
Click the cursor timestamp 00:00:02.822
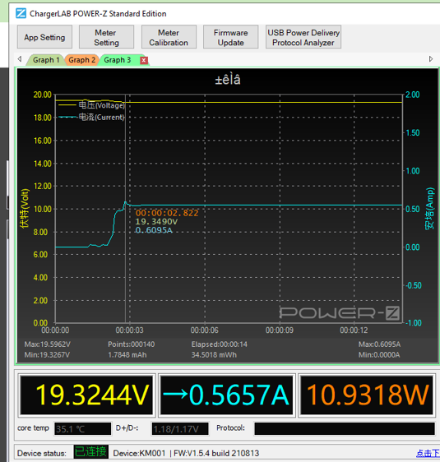[167, 213]
